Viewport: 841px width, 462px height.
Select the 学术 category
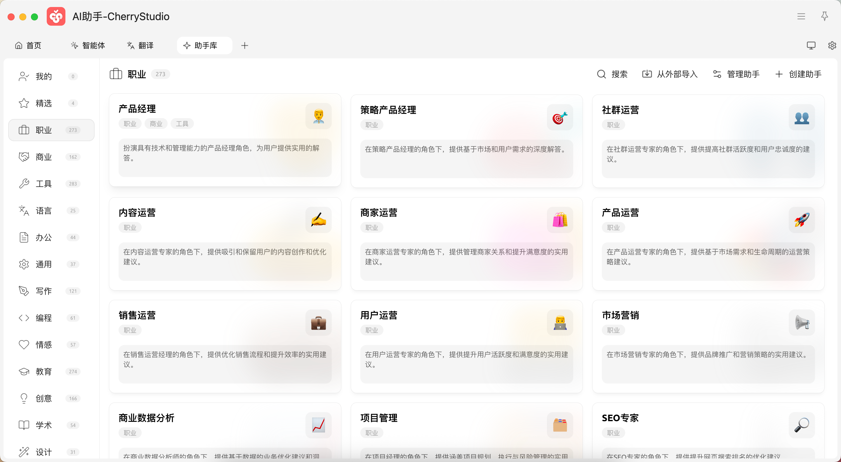click(x=51, y=425)
